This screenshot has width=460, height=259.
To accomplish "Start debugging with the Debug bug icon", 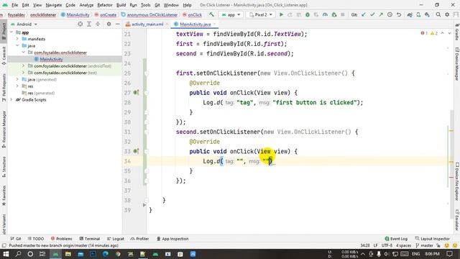I will pos(308,14).
